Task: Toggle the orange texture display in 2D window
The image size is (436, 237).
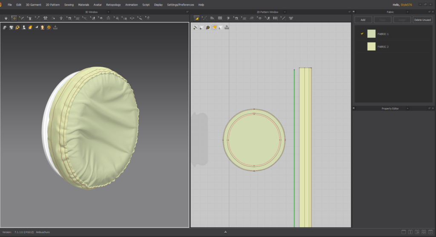Action: click(214, 28)
